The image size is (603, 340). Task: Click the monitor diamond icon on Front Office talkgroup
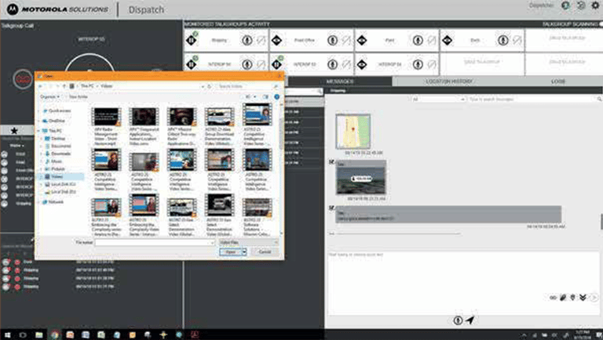click(276, 40)
